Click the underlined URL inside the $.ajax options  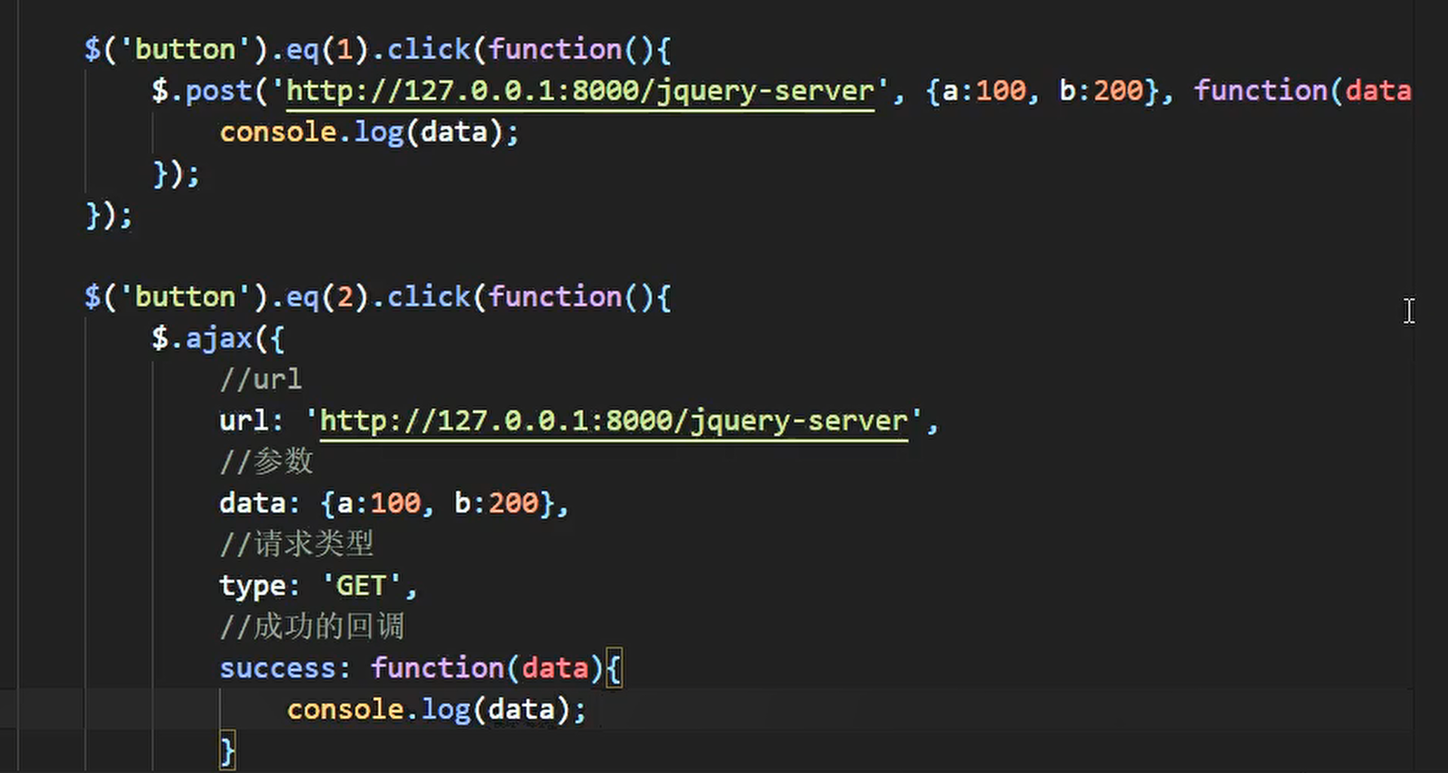click(x=613, y=420)
